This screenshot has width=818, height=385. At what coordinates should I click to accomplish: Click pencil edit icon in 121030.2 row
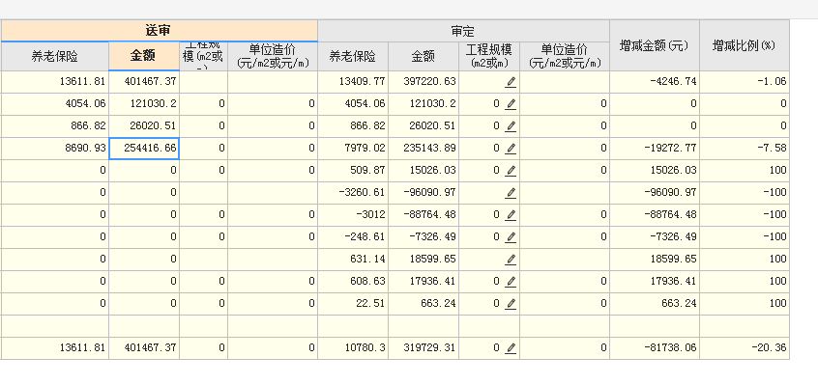point(511,104)
